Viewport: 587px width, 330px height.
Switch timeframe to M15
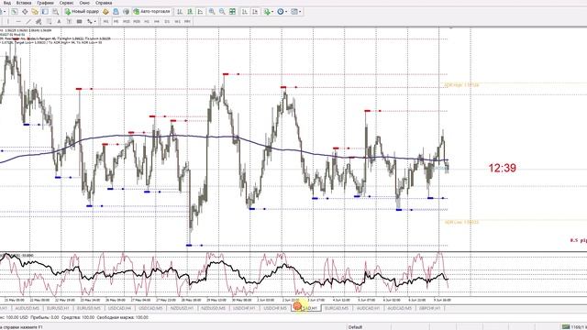click(x=127, y=22)
